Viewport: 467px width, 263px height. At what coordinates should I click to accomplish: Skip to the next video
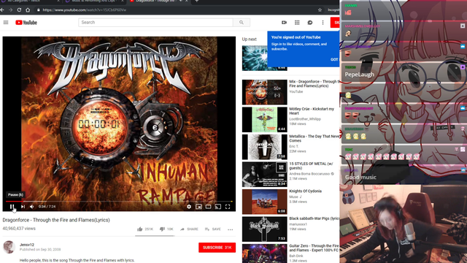(x=23, y=206)
